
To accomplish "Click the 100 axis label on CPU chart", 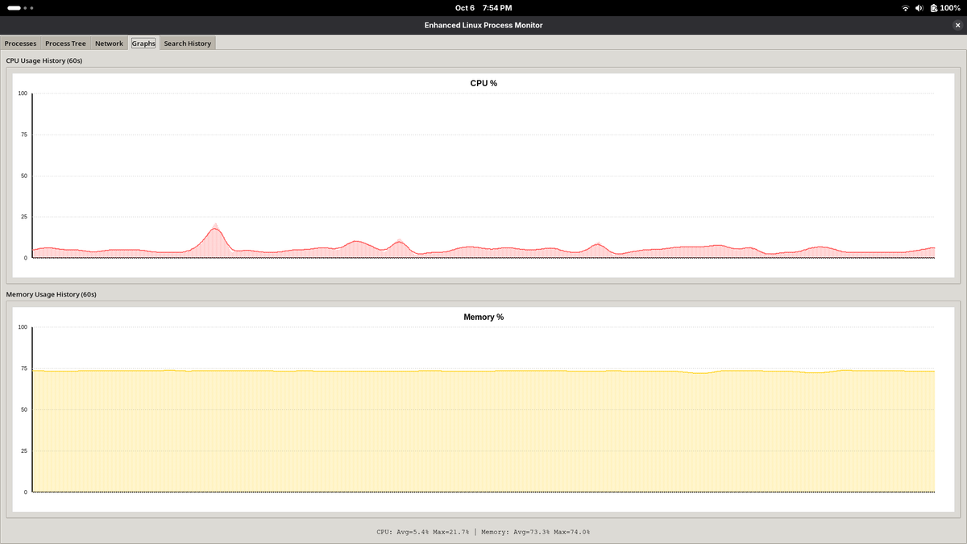I will [x=23, y=93].
